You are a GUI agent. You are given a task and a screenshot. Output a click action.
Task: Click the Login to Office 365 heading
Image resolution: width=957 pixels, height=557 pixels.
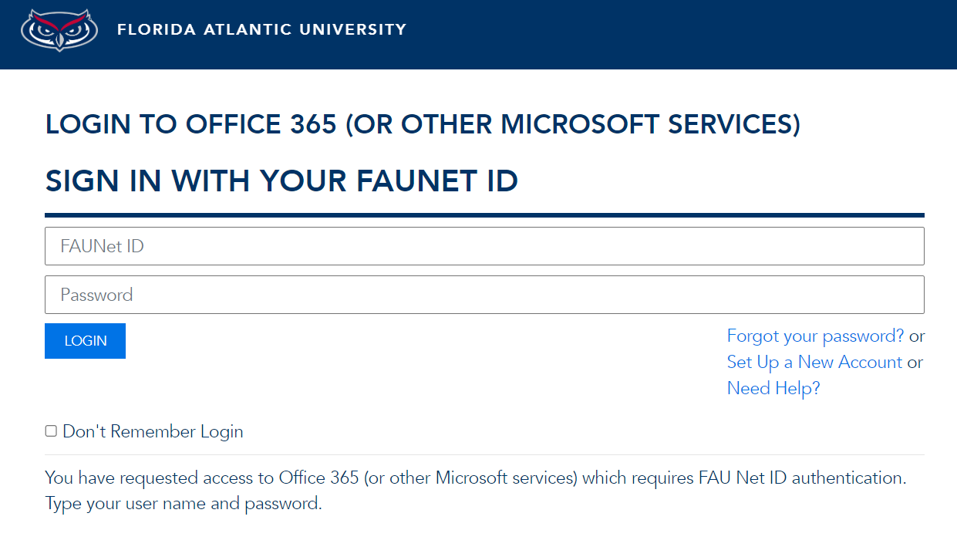[423, 124]
